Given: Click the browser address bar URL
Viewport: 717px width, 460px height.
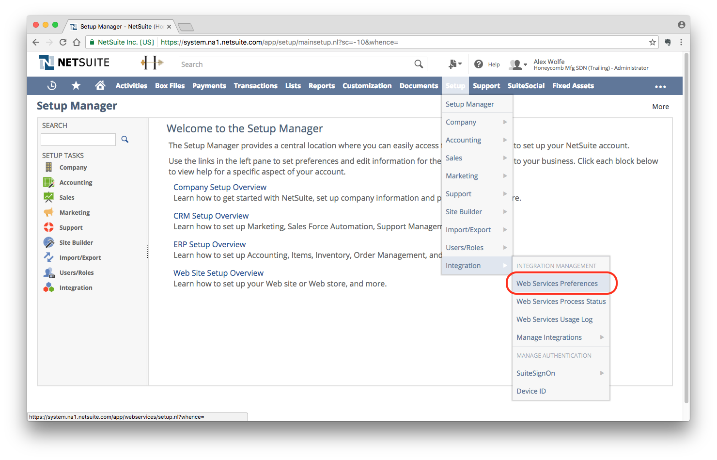Looking at the screenshot, I should 280,42.
